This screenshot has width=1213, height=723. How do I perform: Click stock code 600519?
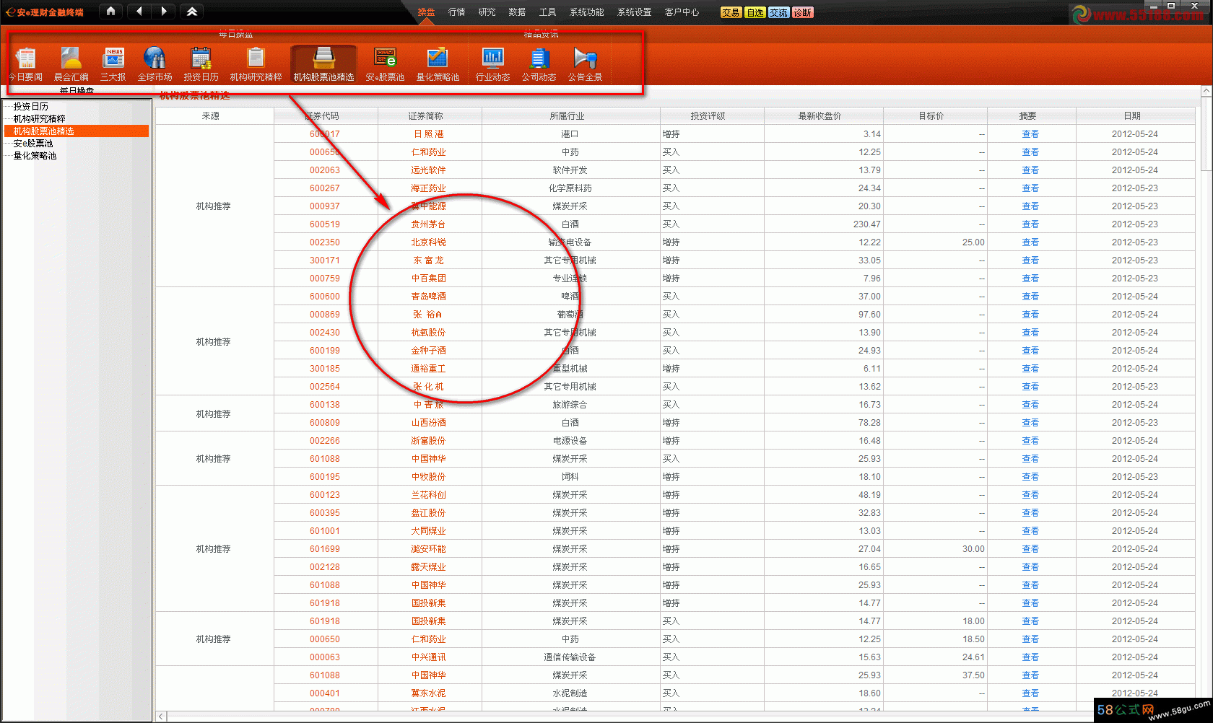click(325, 224)
